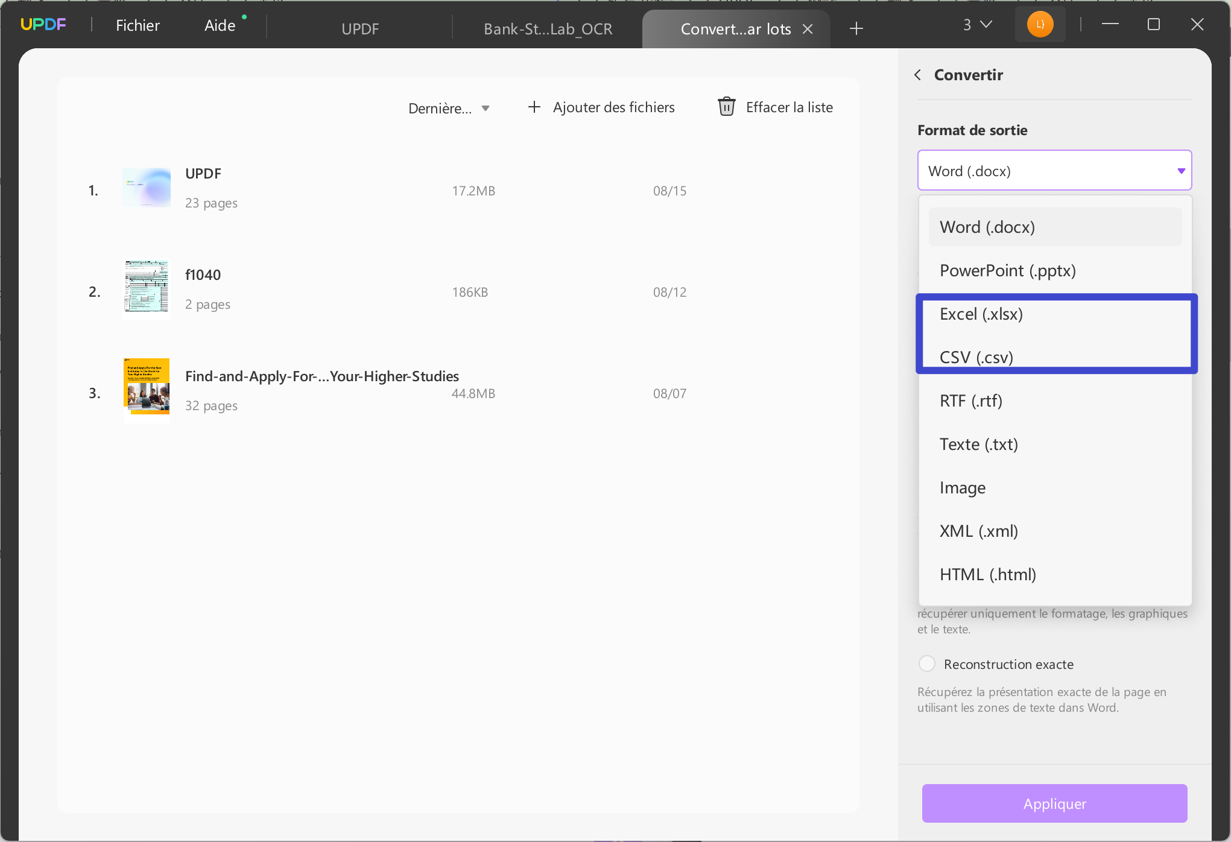The image size is (1231, 842).
Task: Click Ajouter des fichiers button
Action: coord(601,107)
